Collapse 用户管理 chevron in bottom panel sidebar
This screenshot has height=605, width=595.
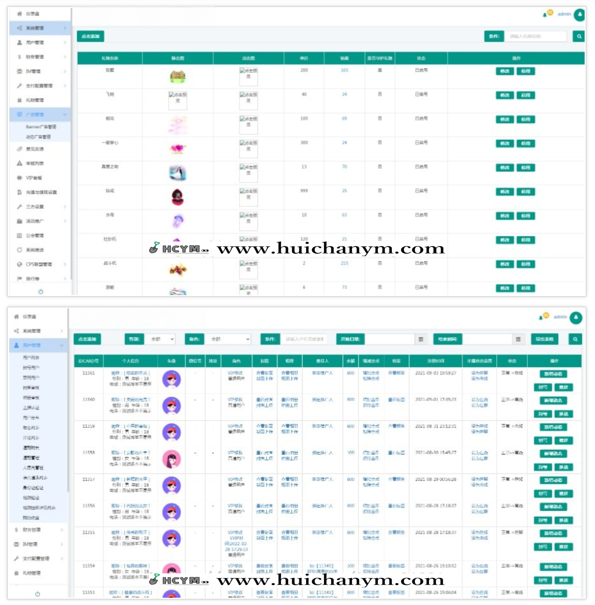click(62, 345)
